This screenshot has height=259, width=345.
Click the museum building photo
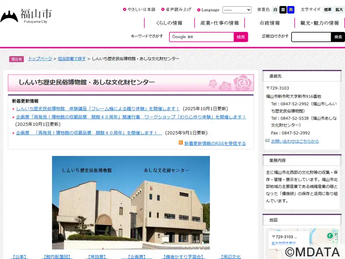[x=131, y=202]
